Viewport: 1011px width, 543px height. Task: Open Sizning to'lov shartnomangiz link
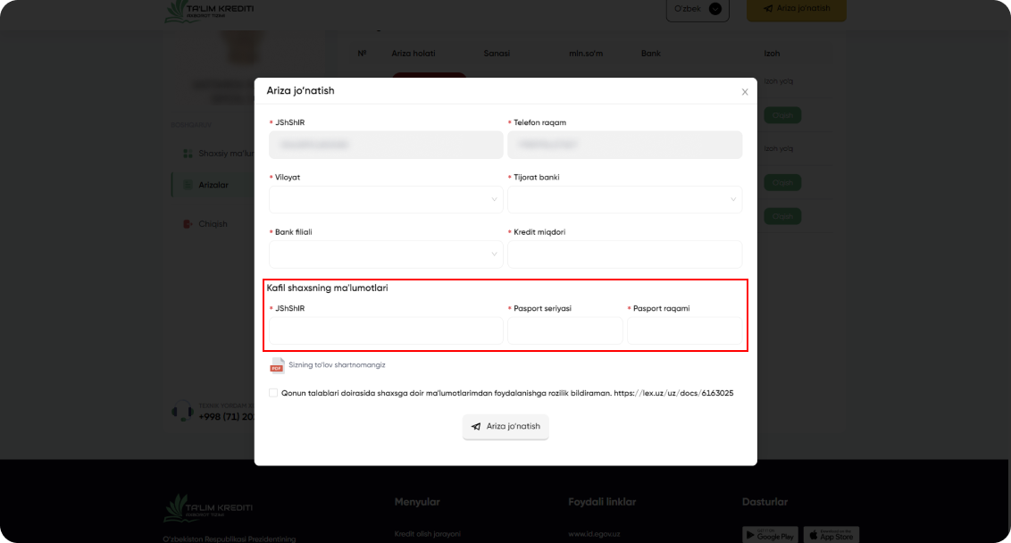point(337,365)
